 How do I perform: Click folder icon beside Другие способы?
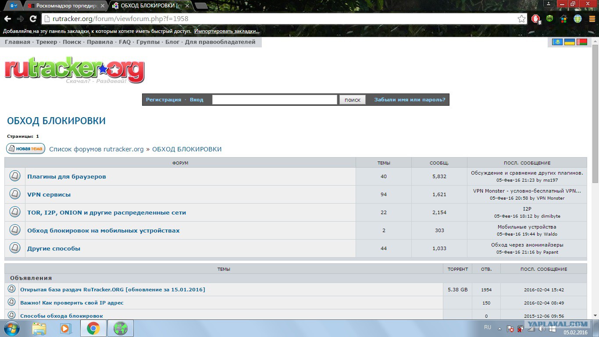coord(15,248)
